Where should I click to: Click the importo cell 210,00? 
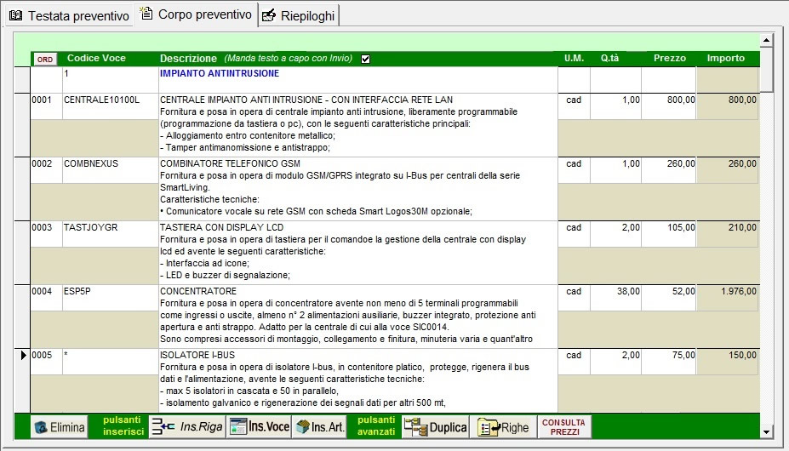pos(728,234)
